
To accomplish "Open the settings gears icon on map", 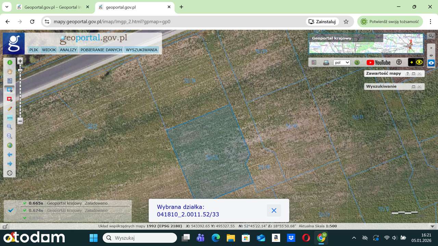I will click(431, 36).
